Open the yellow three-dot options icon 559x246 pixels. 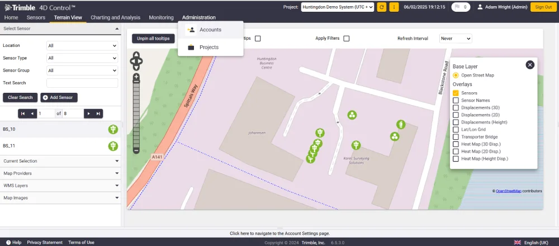pyautogui.click(x=394, y=7)
